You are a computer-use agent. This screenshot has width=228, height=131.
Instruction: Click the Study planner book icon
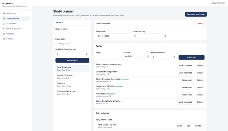tap(4, 19)
